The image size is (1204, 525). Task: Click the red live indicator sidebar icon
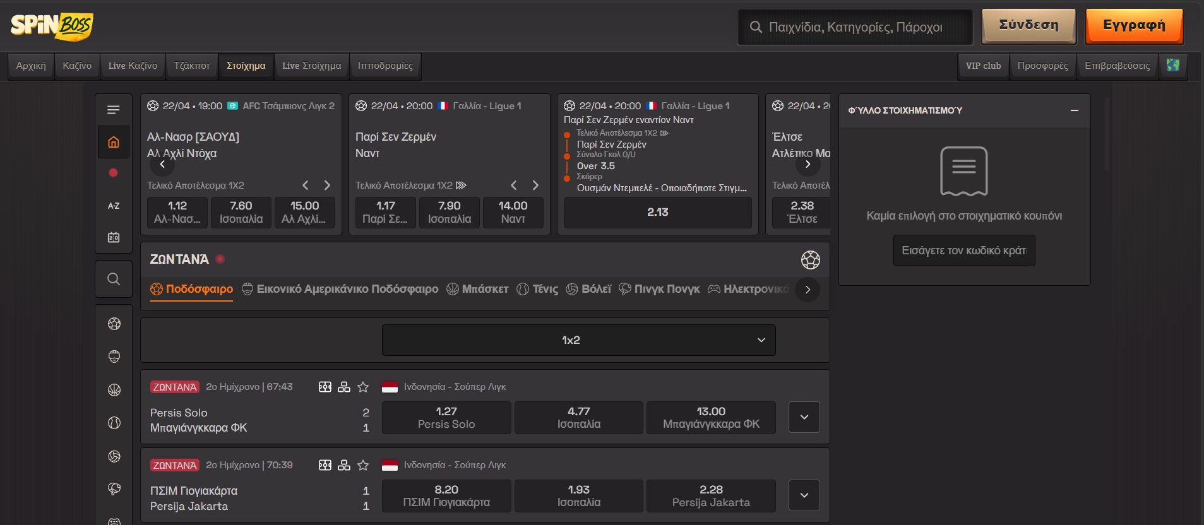[114, 173]
